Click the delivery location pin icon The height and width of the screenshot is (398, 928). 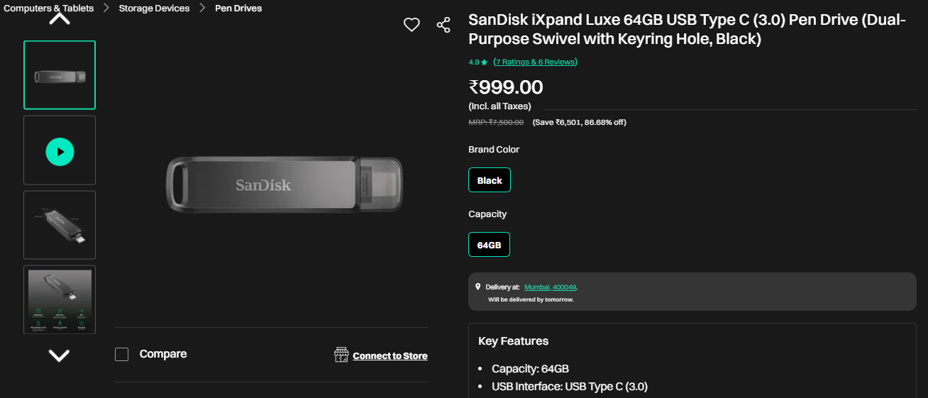(x=477, y=287)
